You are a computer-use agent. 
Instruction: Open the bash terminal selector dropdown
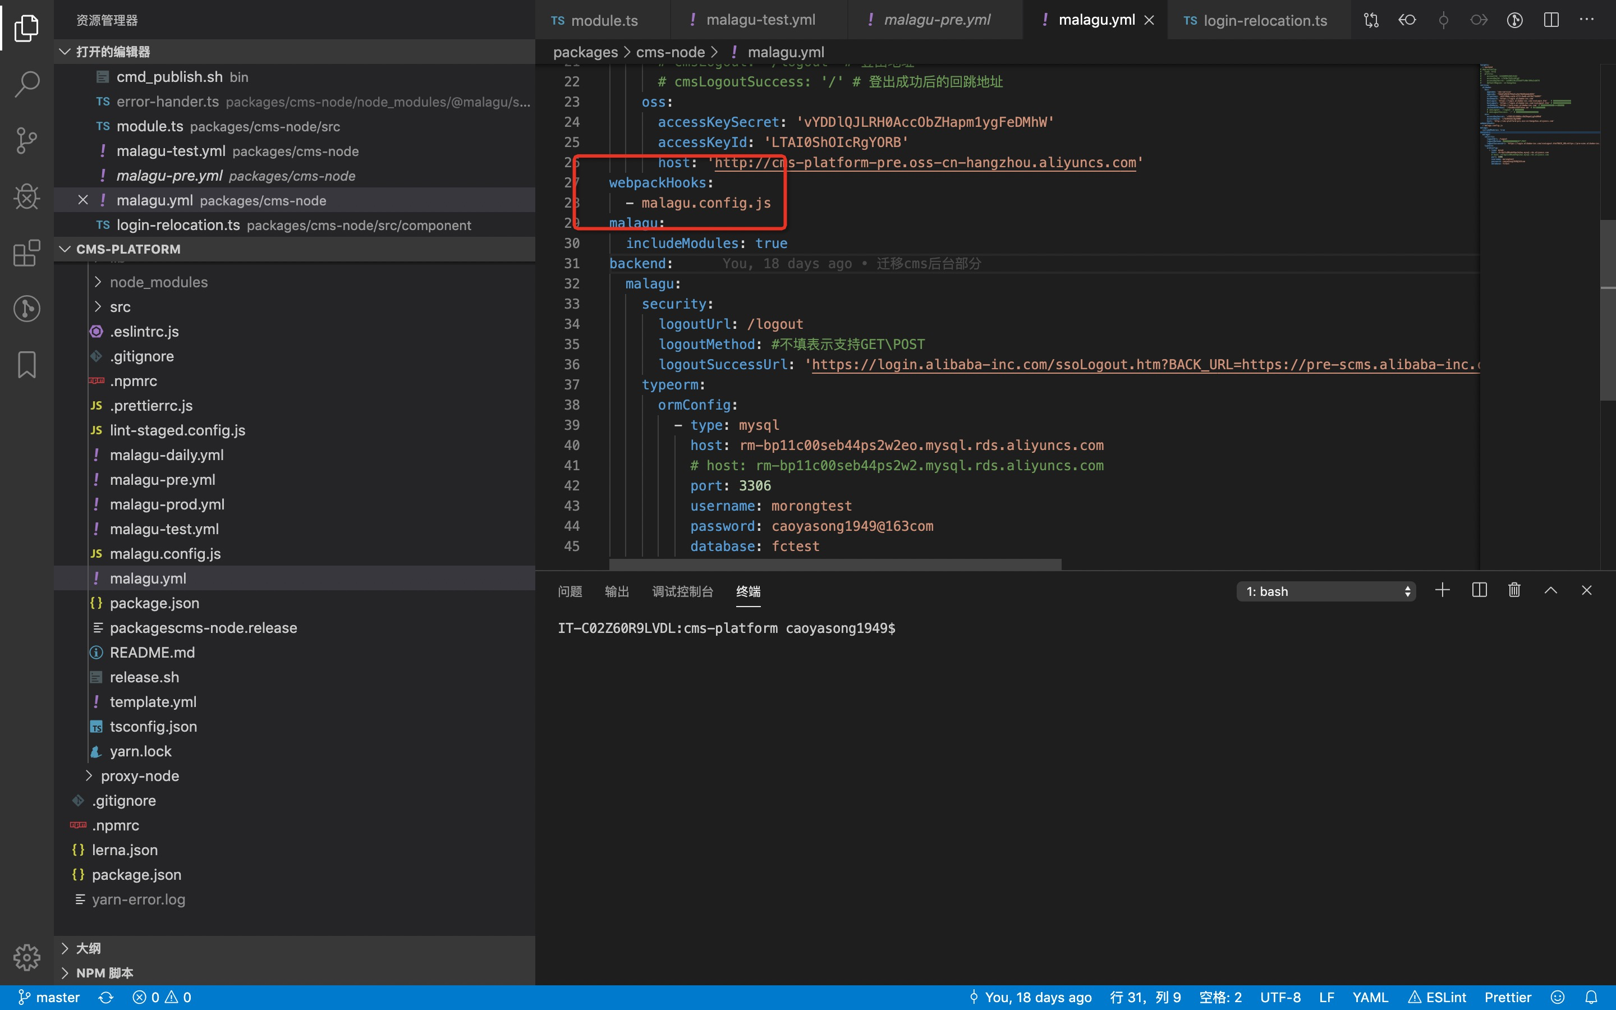1325,591
